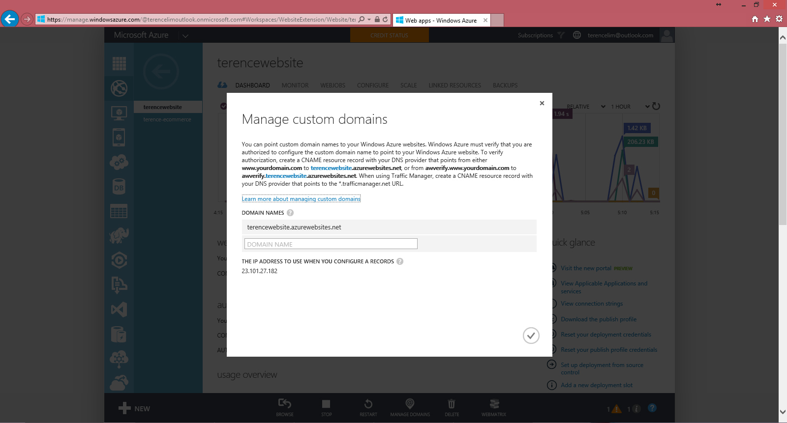The image size is (787, 423).
Task: Switch to the BACKUPS tab
Action: (505, 85)
